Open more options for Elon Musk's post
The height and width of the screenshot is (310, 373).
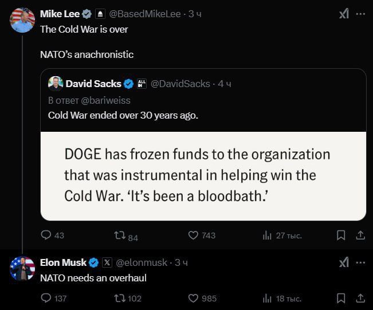tap(360, 262)
